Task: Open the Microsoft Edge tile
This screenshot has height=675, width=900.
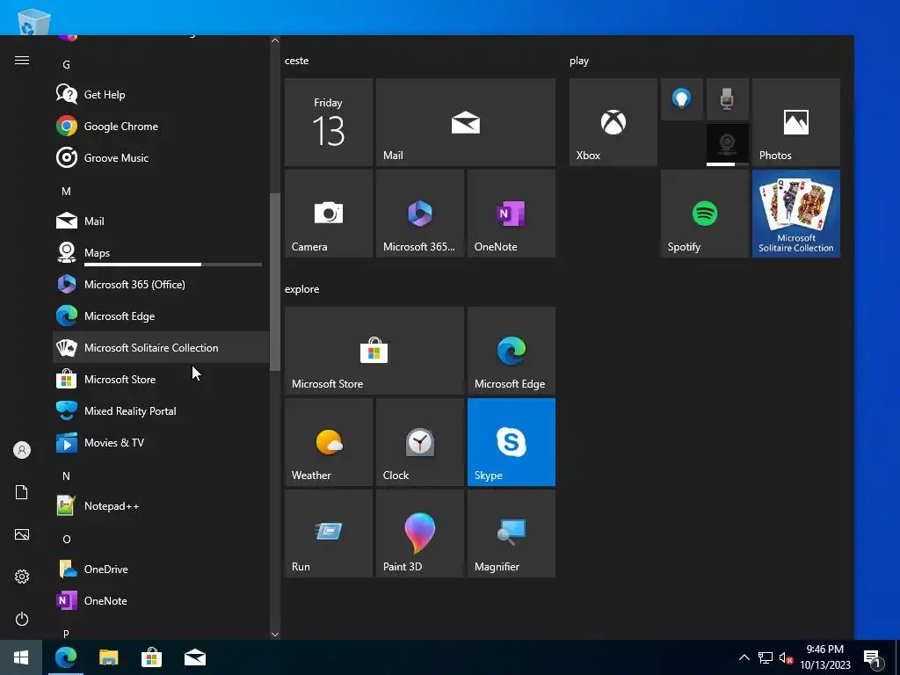Action: tap(511, 351)
